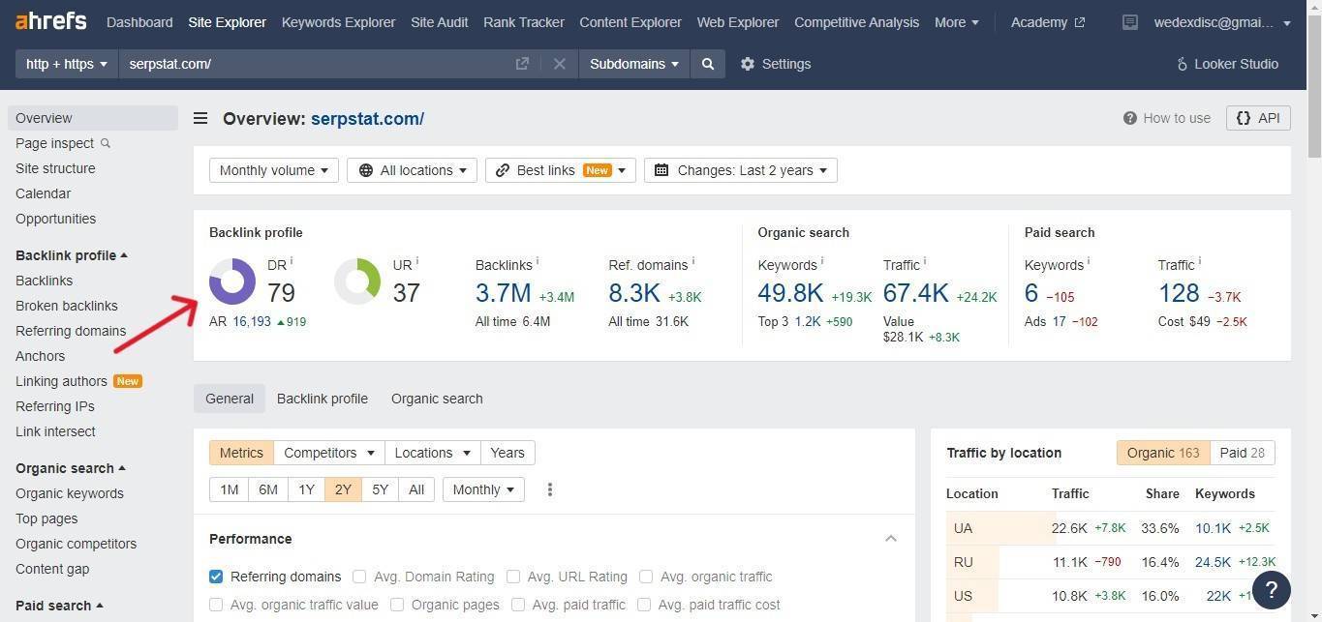Viewport: 1322px width, 622px height.
Task: Click the Organic Traffic info icon
Action: click(925, 261)
